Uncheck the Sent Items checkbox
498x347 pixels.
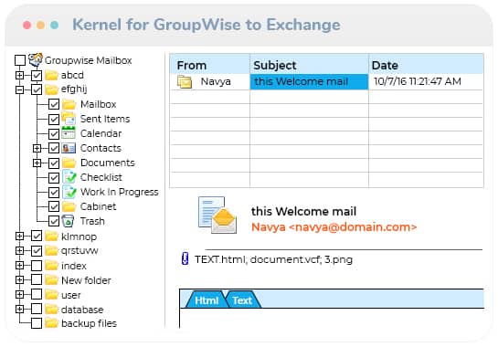click(x=54, y=119)
